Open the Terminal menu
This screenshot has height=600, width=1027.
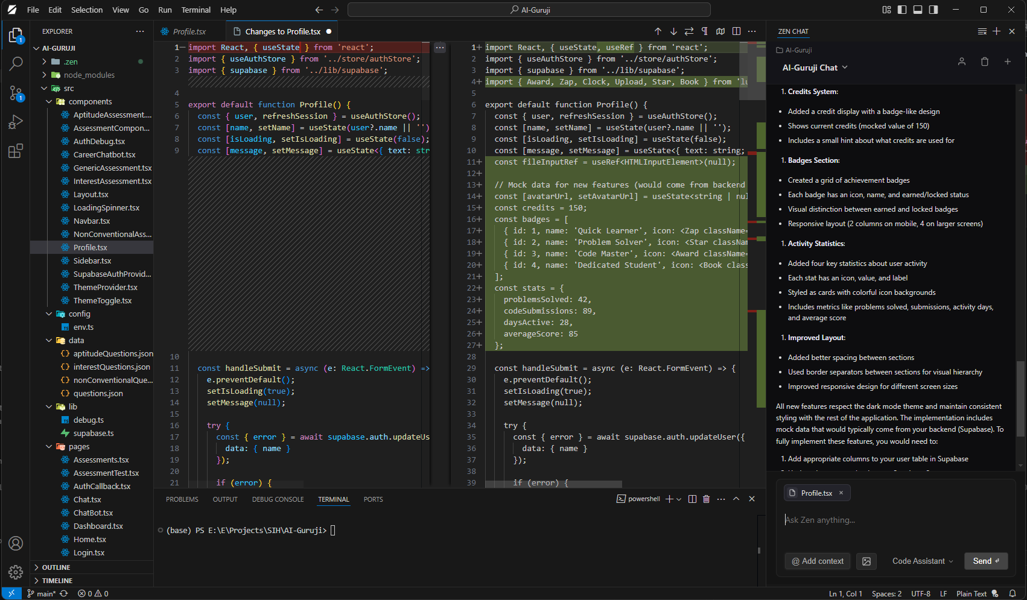click(x=196, y=10)
